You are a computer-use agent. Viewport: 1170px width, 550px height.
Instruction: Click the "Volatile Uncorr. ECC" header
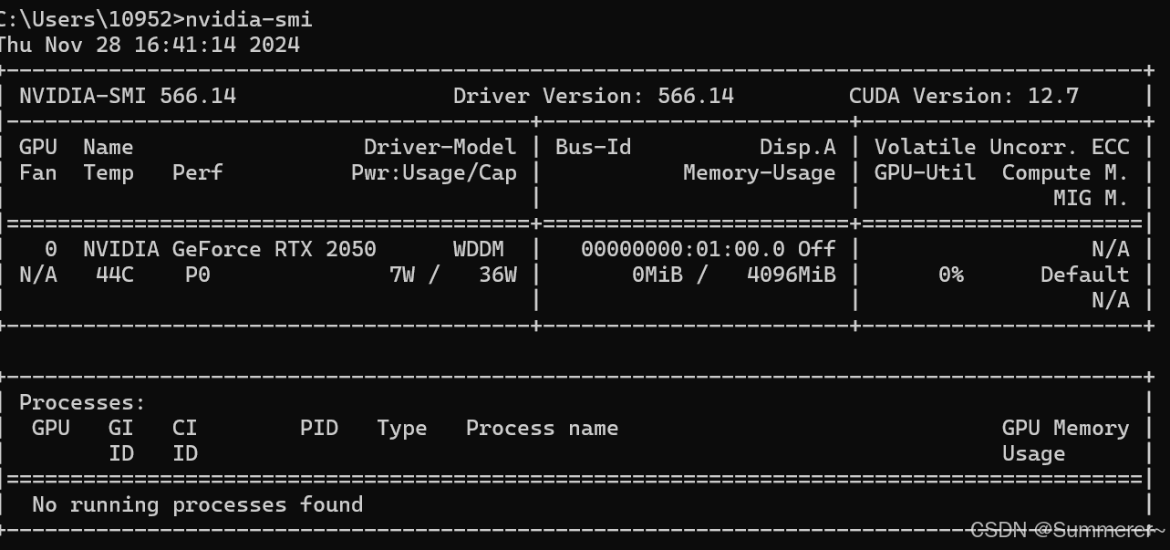(1002, 147)
